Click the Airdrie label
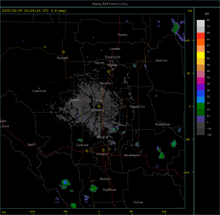 point(103,137)
